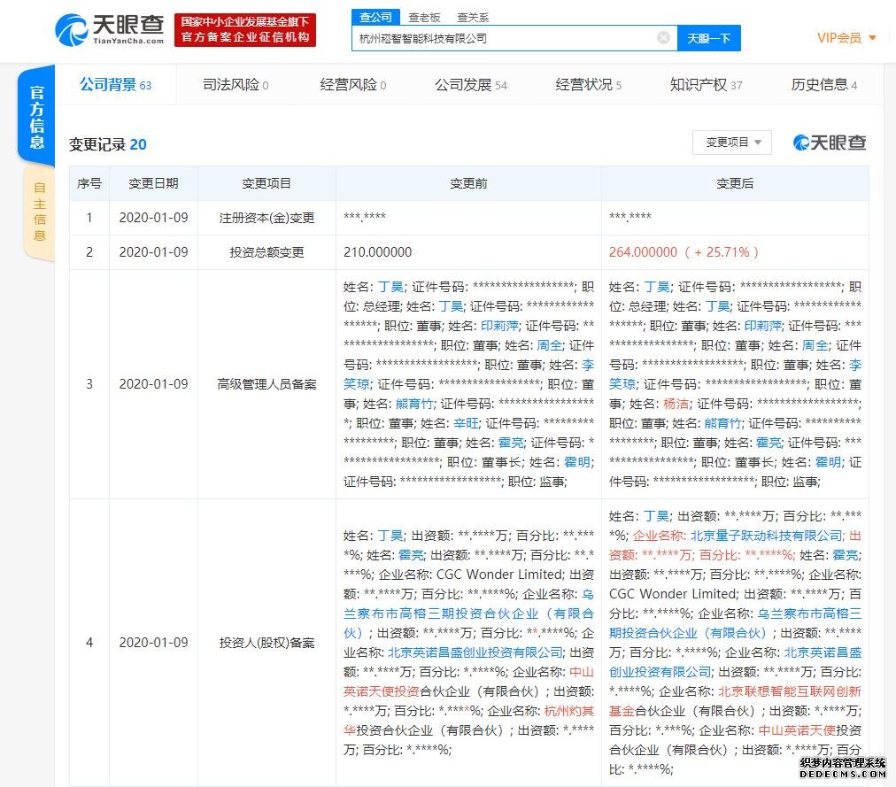Screen dimensions: 896x787
Task: Click the 变更日期 column header
Action: click(x=153, y=183)
